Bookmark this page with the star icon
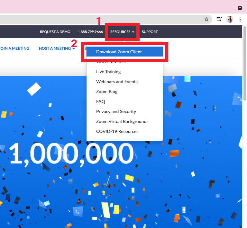Screen dimensions: 247x228 click(x=206, y=19)
